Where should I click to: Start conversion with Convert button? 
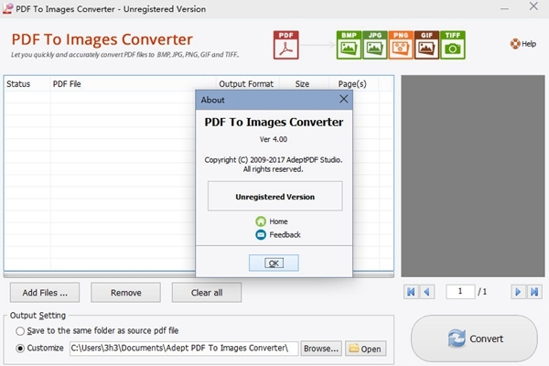(474, 339)
